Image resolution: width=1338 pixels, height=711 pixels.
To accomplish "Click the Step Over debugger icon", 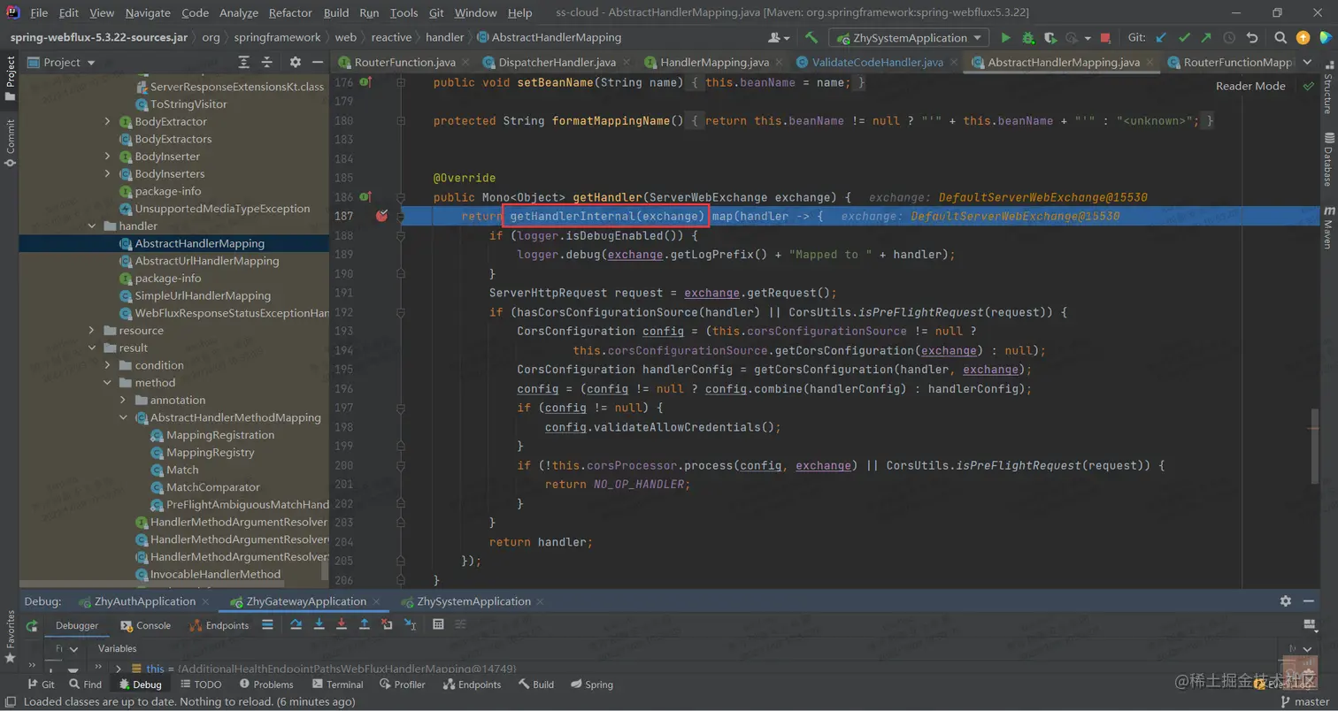I will pyautogui.click(x=296, y=625).
